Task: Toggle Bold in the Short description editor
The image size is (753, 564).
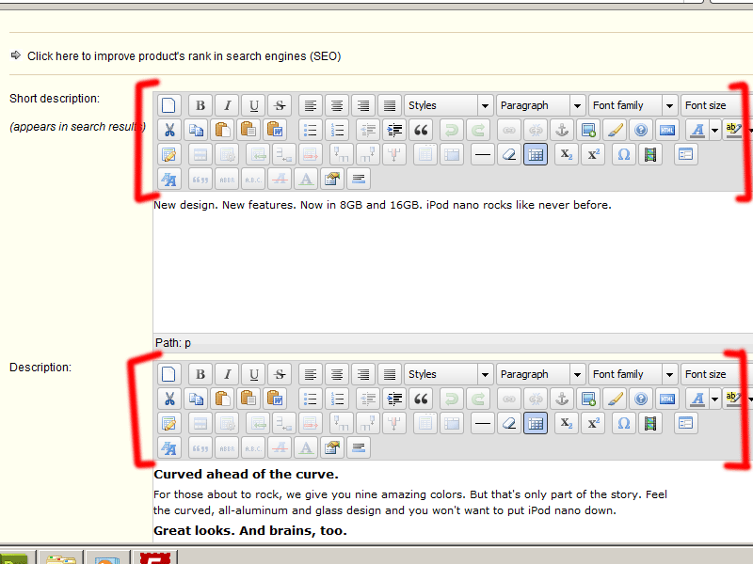Action: click(200, 105)
